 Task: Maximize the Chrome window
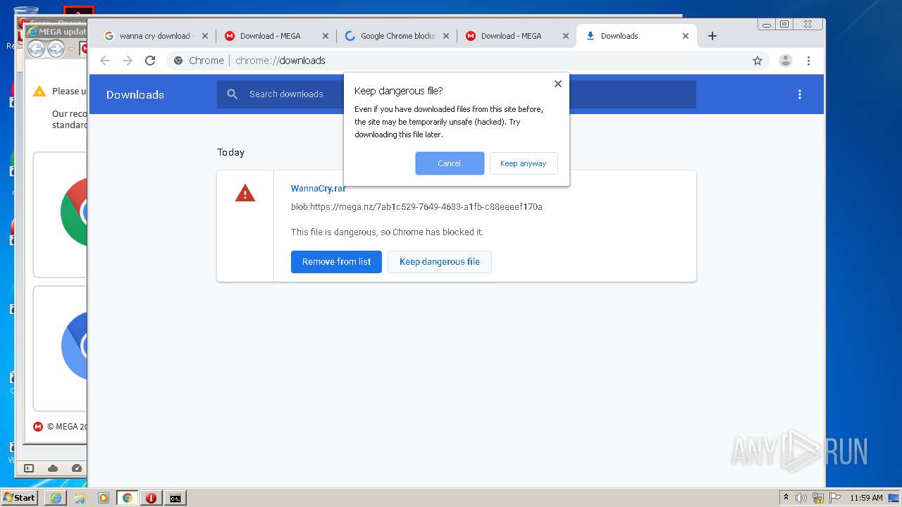coord(784,24)
